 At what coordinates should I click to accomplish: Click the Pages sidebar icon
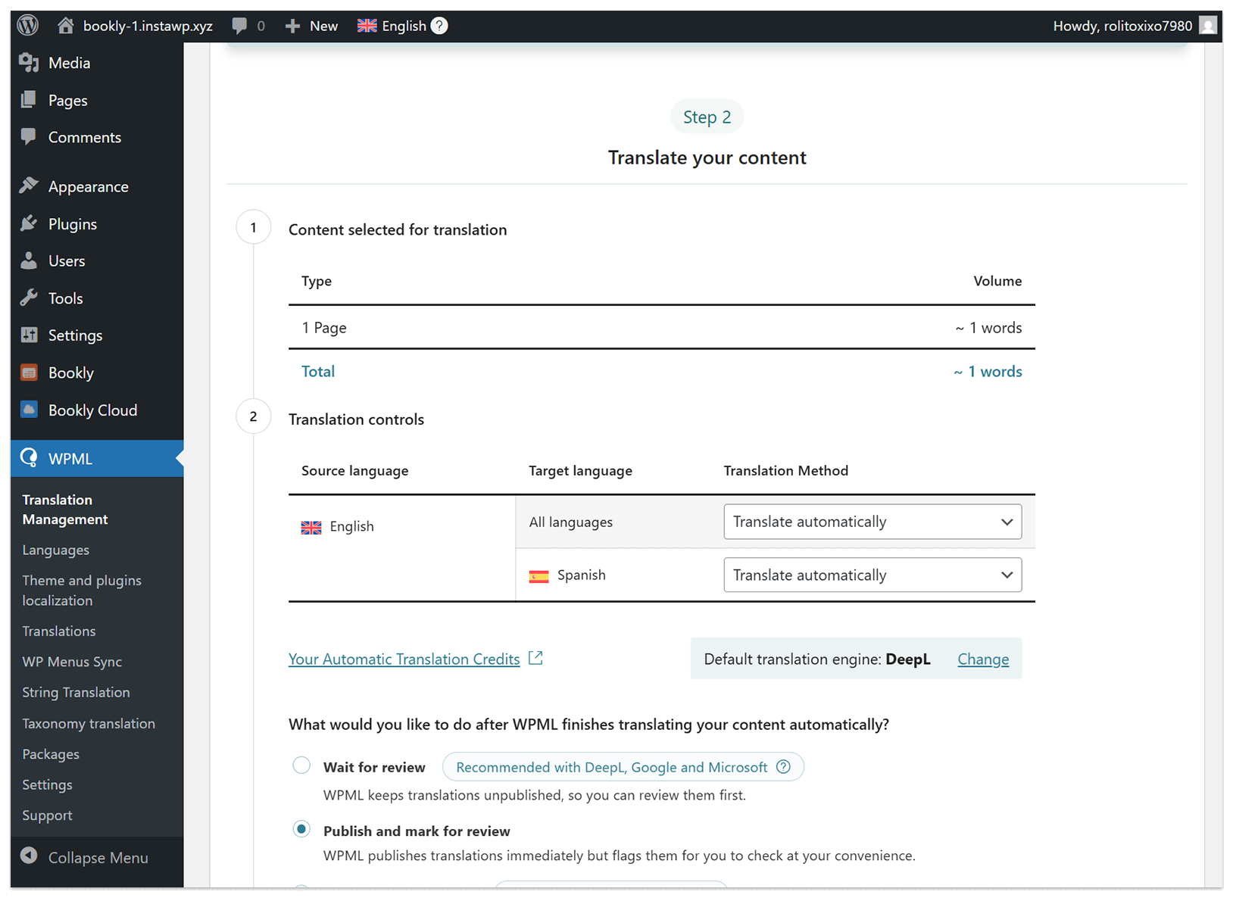pos(29,100)
